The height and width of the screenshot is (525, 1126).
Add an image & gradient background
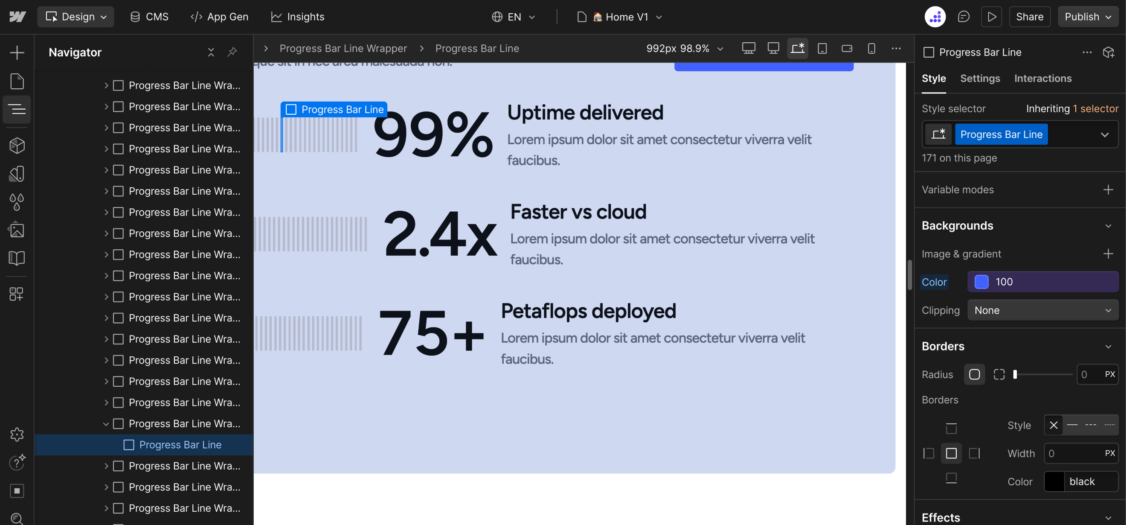1108,254
